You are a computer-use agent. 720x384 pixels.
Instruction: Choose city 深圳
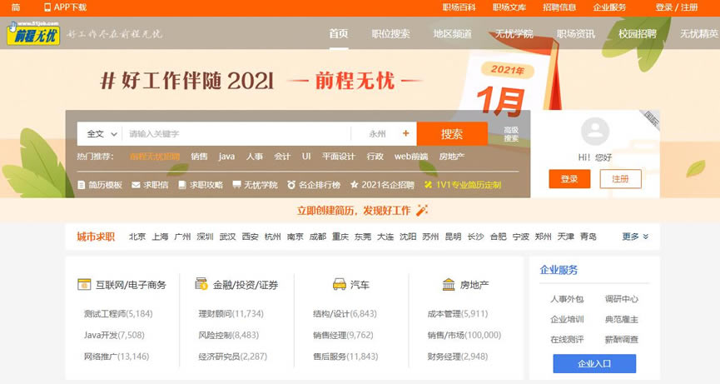point(205,237)
